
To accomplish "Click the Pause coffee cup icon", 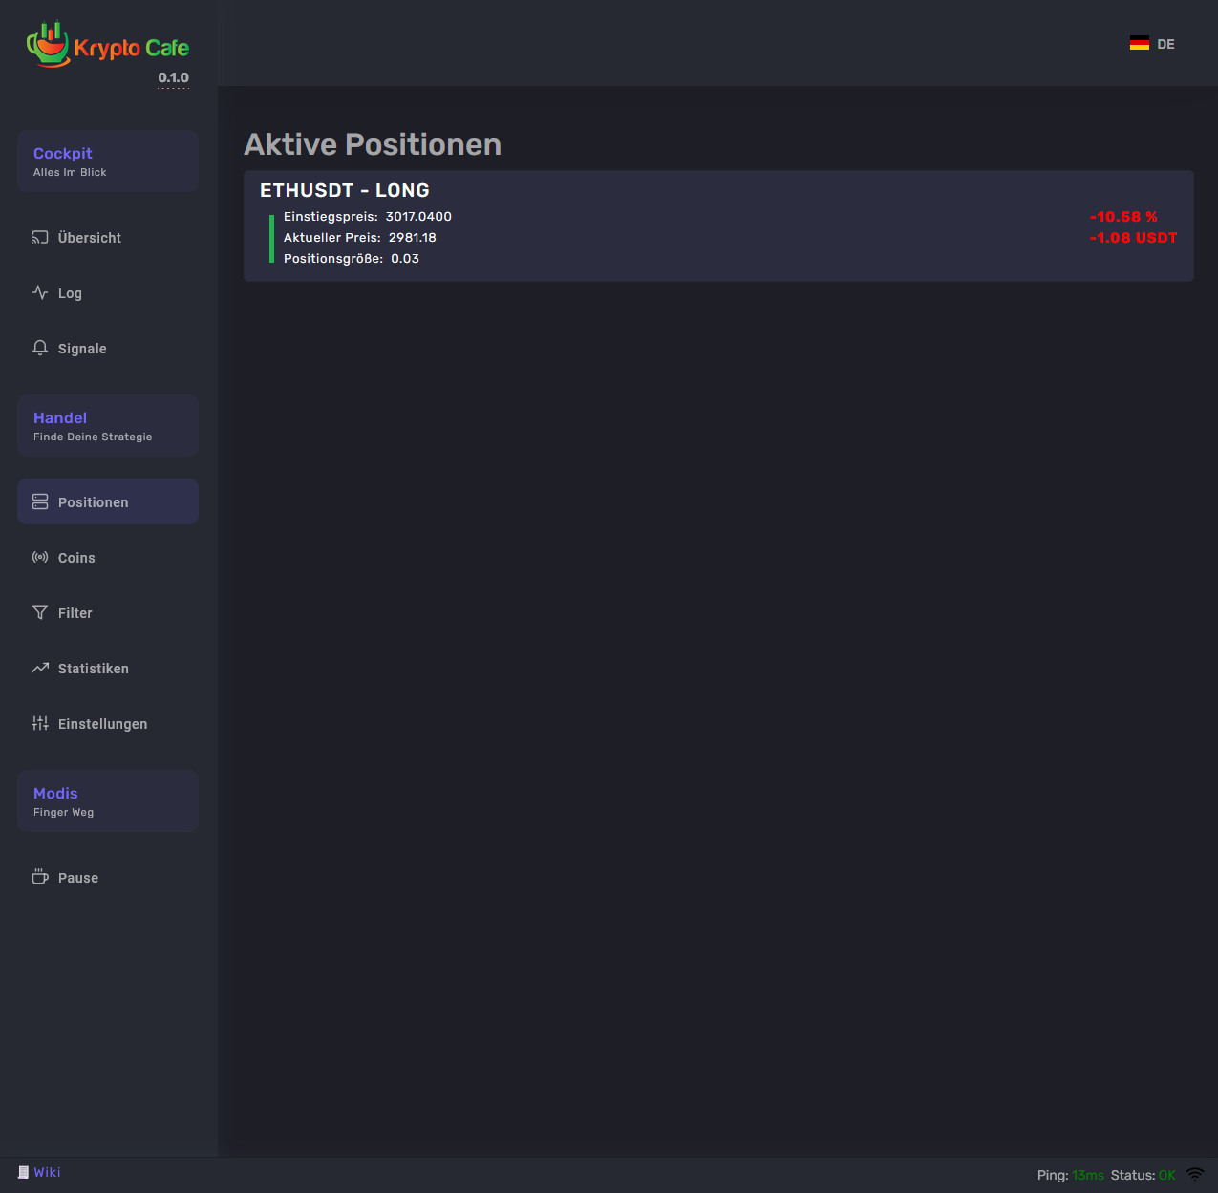I will (x=40, y=877).
